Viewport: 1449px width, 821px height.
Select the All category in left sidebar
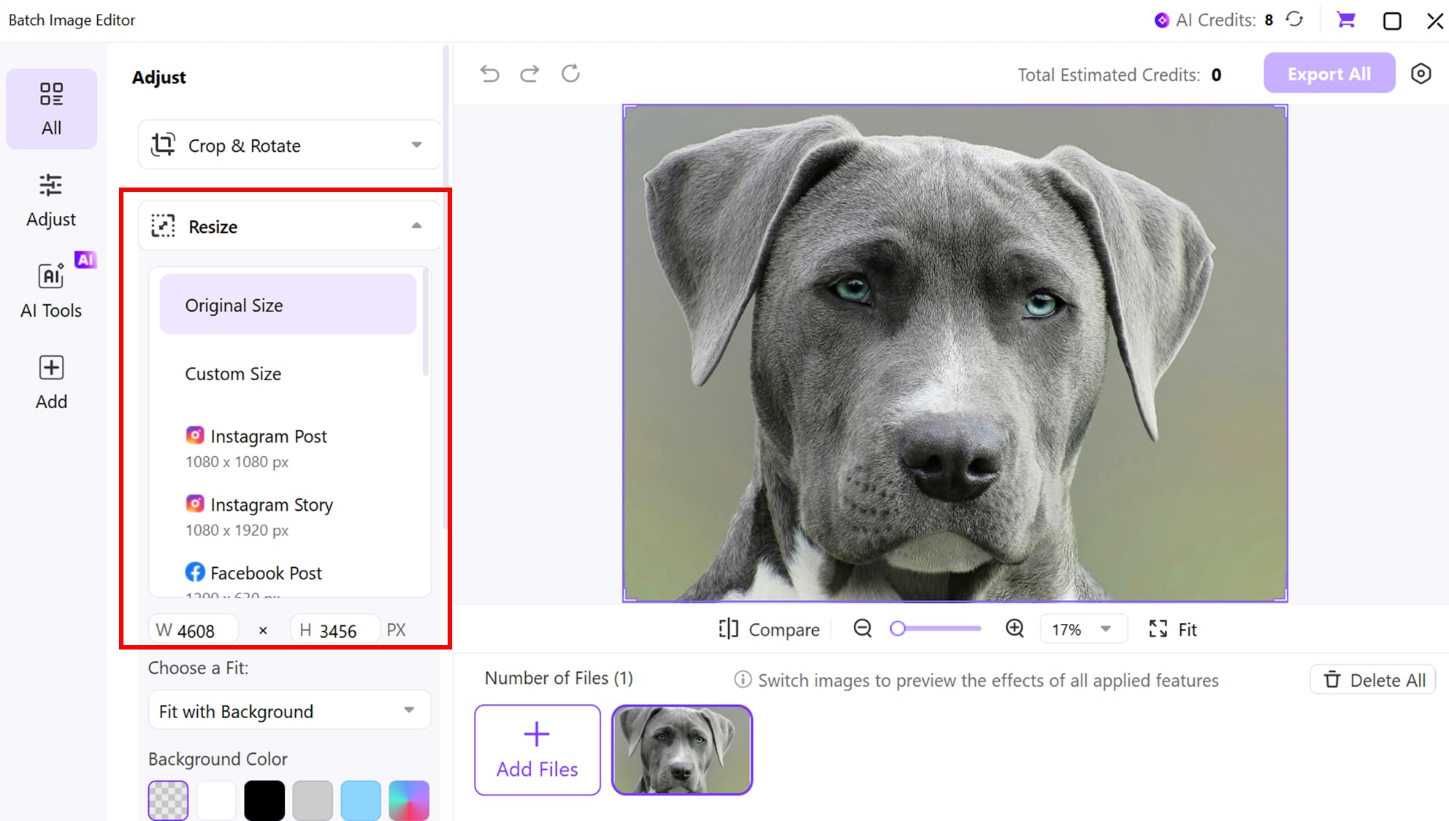[x=51, y=108]
